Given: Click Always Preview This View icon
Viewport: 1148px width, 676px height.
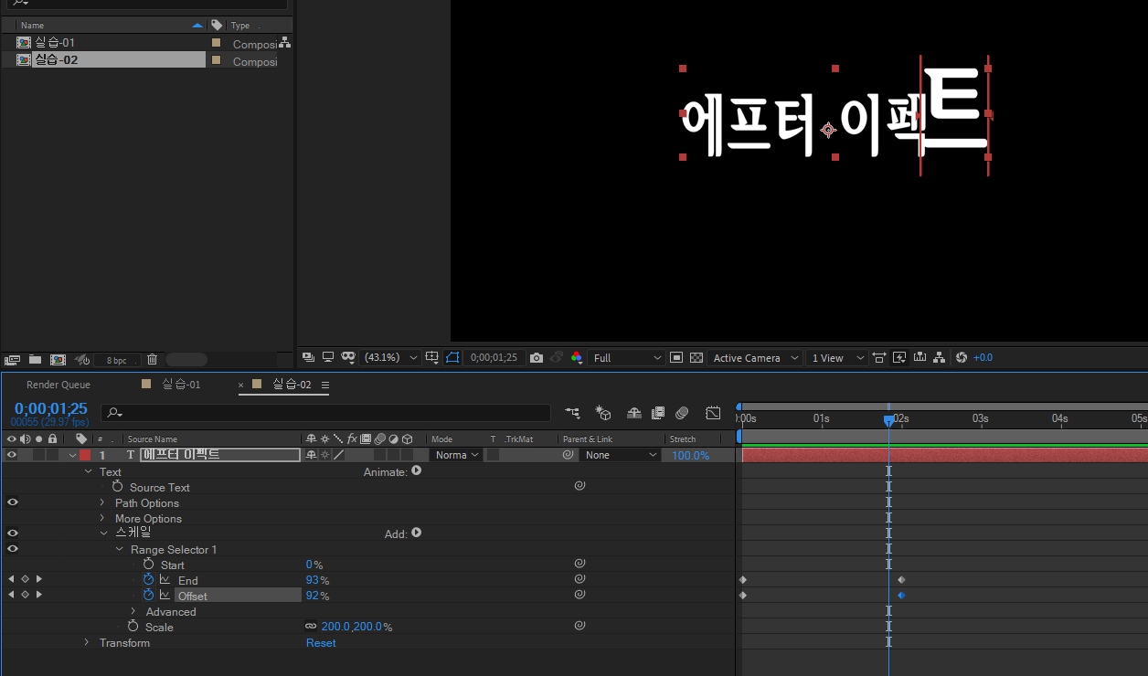Looking at the screenshot, I should (x=308, y=357).
